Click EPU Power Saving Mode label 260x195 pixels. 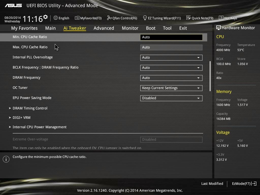point(32,98)
